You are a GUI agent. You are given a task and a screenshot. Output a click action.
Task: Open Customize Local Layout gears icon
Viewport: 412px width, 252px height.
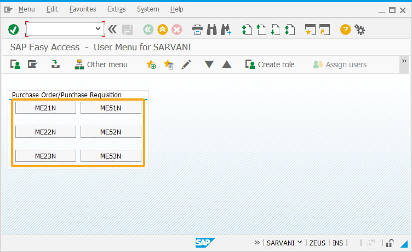[360, 30]
